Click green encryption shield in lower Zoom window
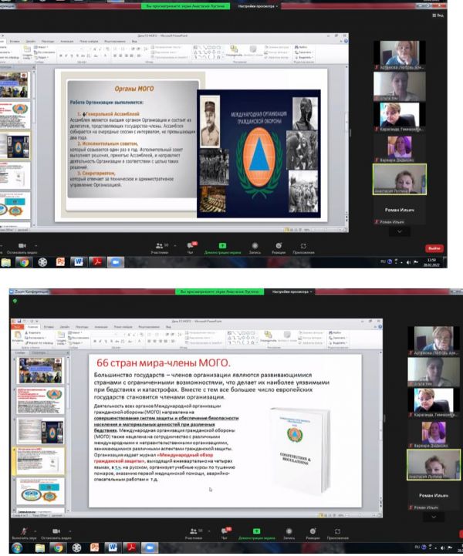The width and height of the screenshot is (463, 556). coord(15,301)
